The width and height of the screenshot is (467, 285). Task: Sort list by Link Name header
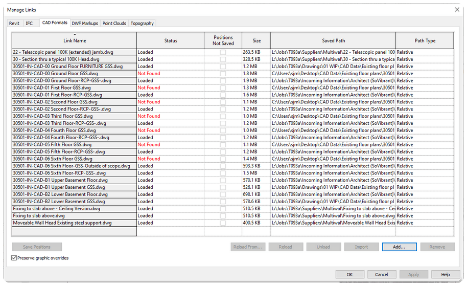click(75, 41)
